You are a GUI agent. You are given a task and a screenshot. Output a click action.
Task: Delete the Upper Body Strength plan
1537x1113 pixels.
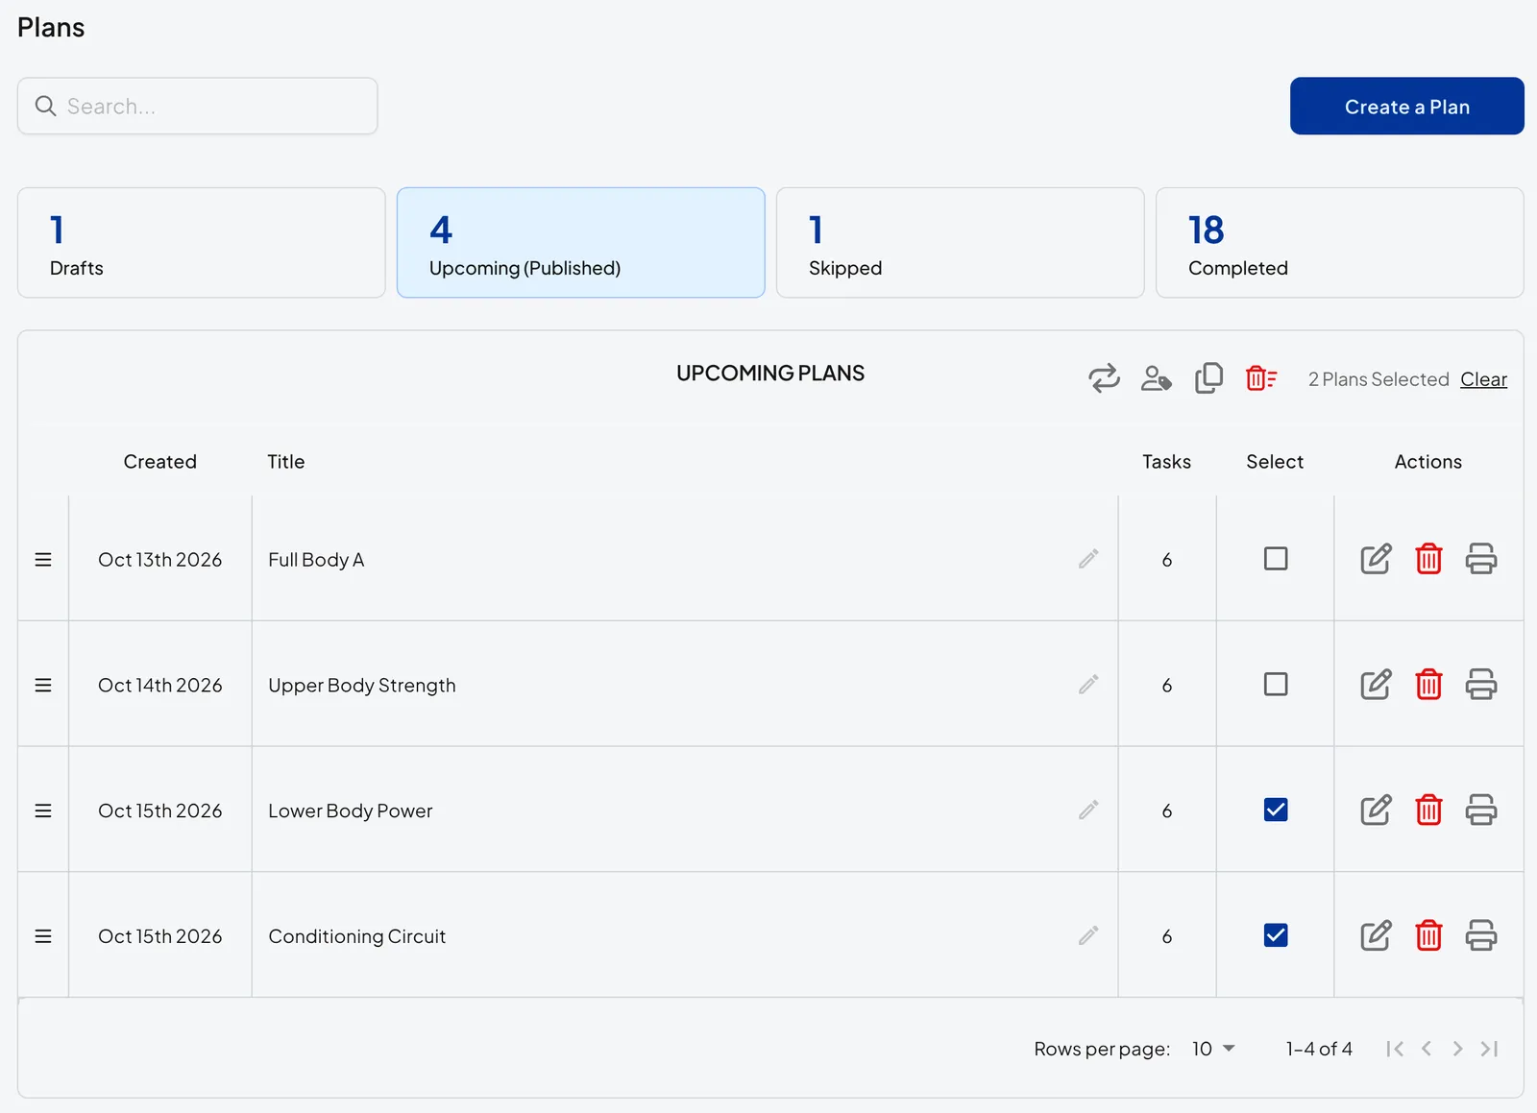(x=1428, y=685)
